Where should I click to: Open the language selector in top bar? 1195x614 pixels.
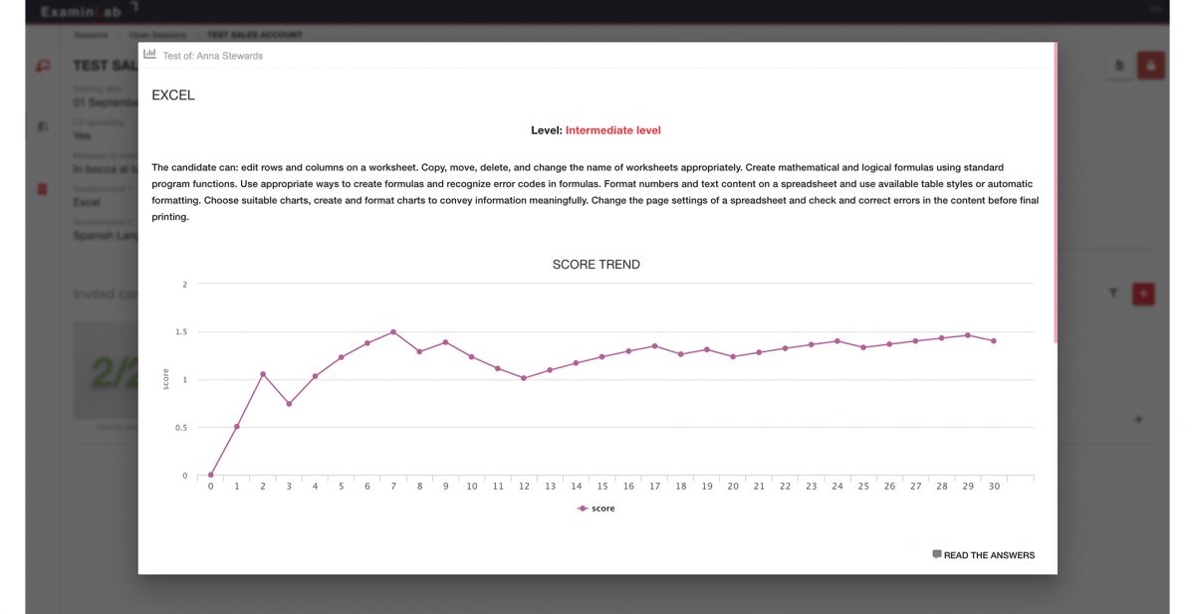(x=1155, y=10)
